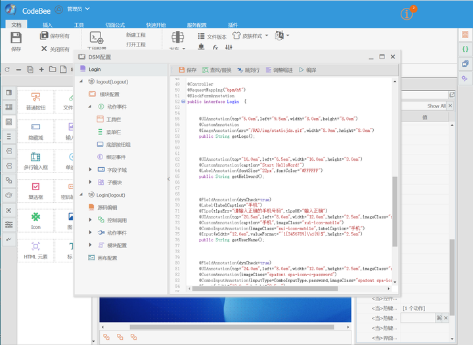Click 关闭所有 close-all X icon
Screen dimensions: 473x345
pyautogui.click(x=44, y=49)
